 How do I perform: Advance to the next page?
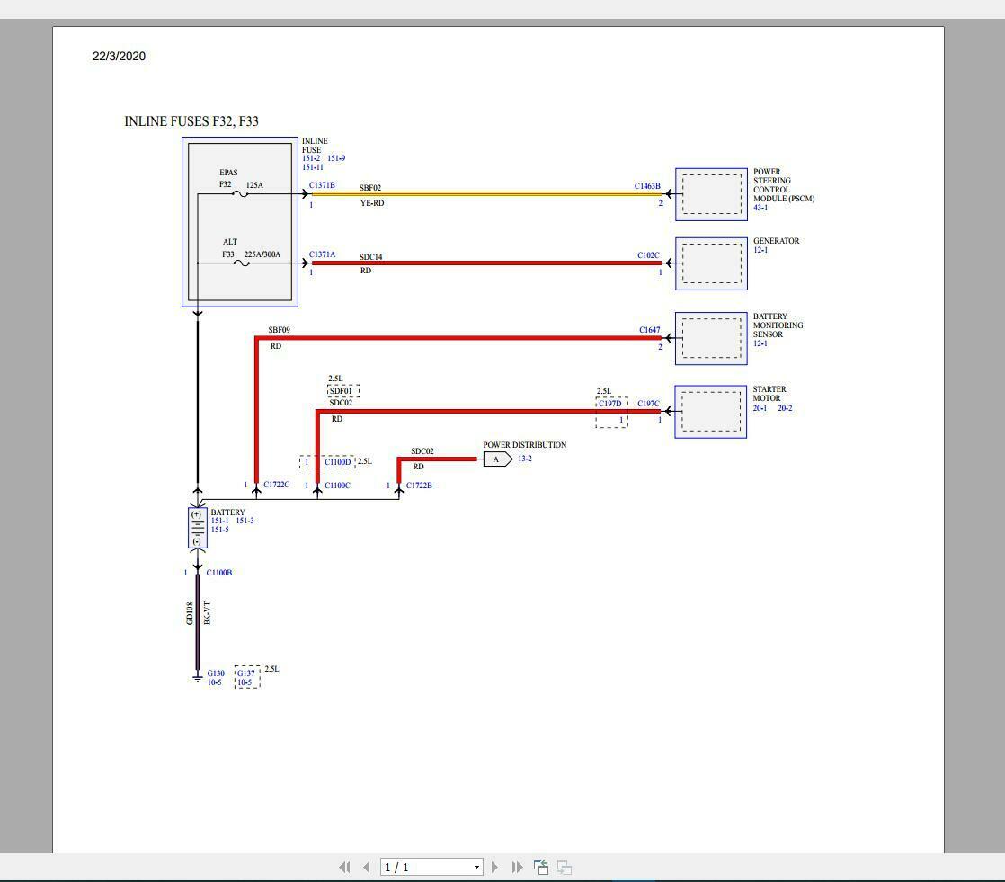494,867
